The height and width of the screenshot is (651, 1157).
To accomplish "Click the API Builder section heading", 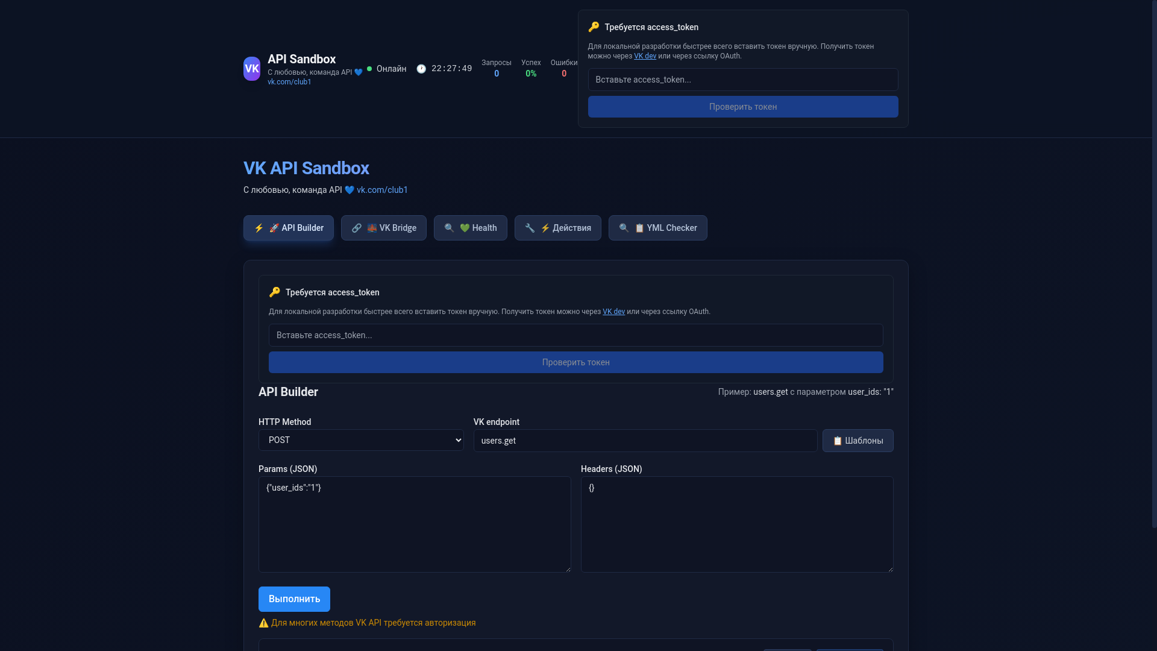I will tap(288, 392).
